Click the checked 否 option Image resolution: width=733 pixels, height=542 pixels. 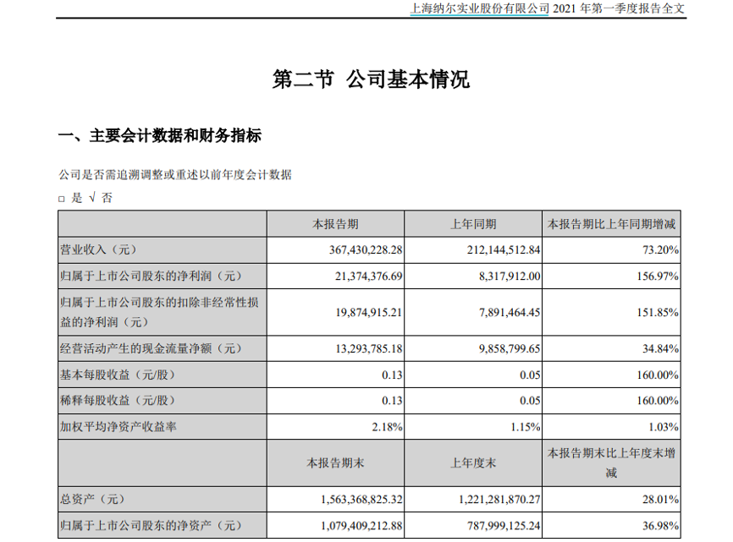tap(101, 198)
